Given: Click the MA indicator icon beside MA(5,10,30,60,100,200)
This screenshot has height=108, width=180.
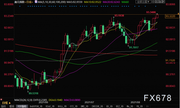Looking at the screenshot, I should point(36,2).
